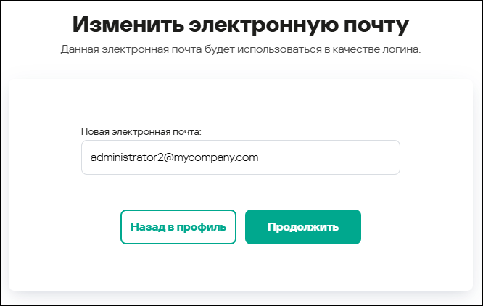Screen dimensions: 483x306
Task: Click the word логина in the subtitle
Action: point(402,51)
